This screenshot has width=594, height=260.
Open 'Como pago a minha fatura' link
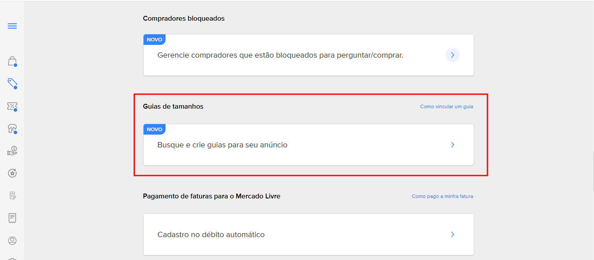click(x=442, y=196)
